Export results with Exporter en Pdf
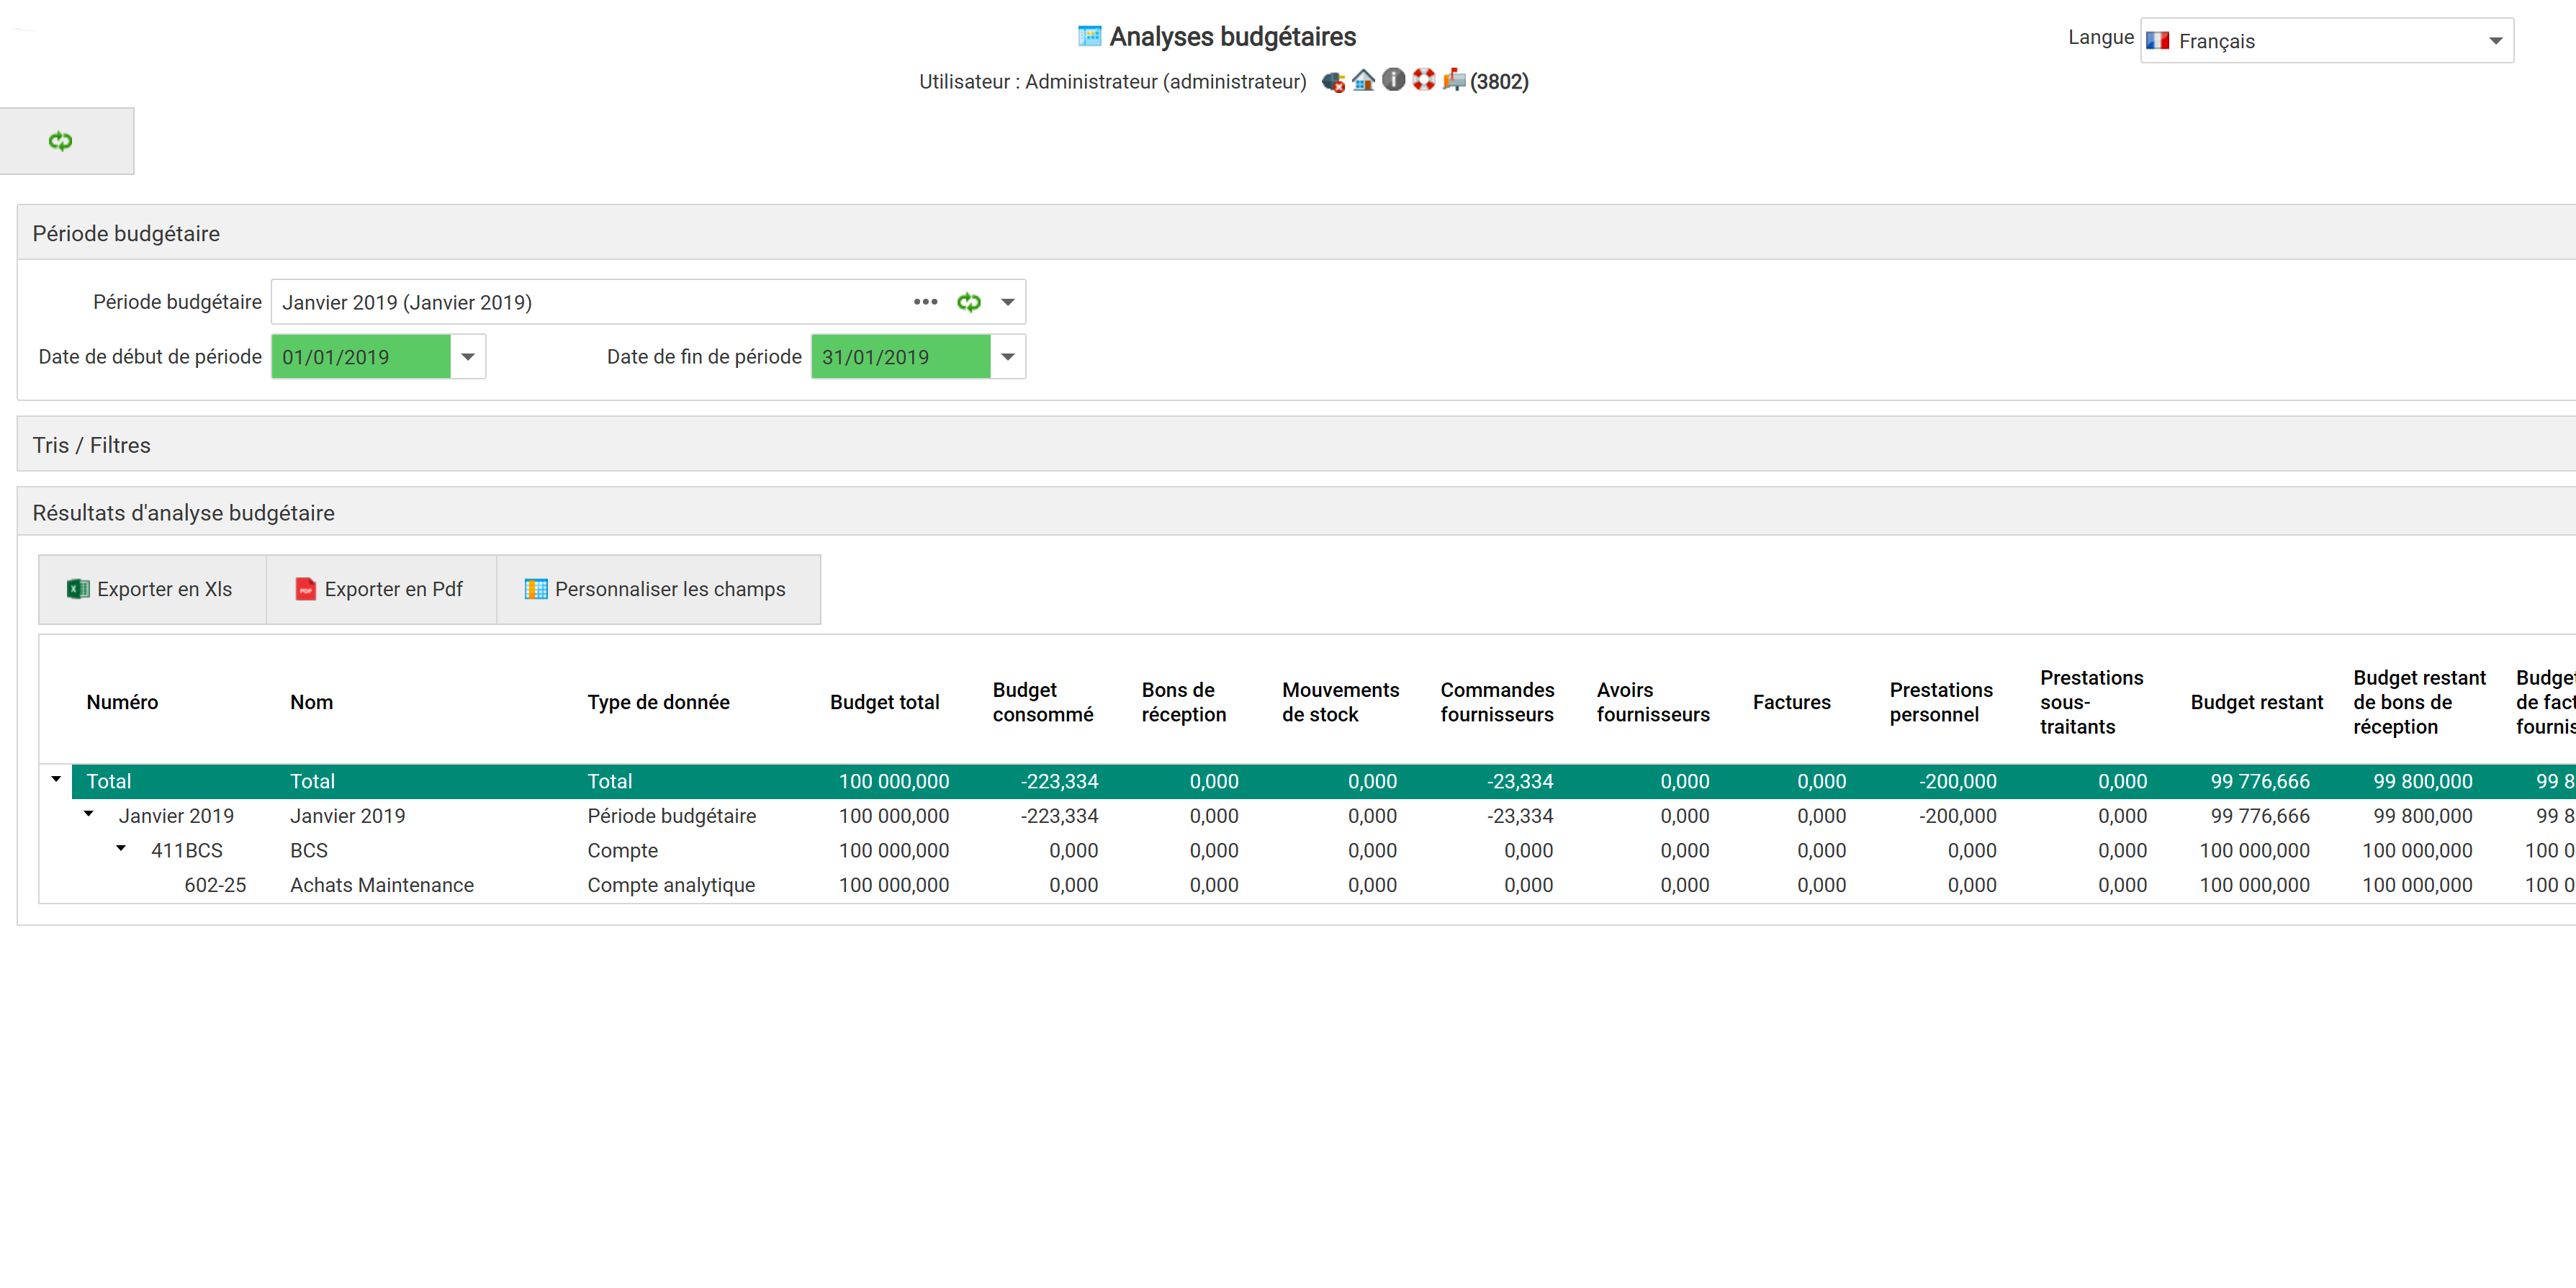The image size is (2576, 1288). coord(381,589)
